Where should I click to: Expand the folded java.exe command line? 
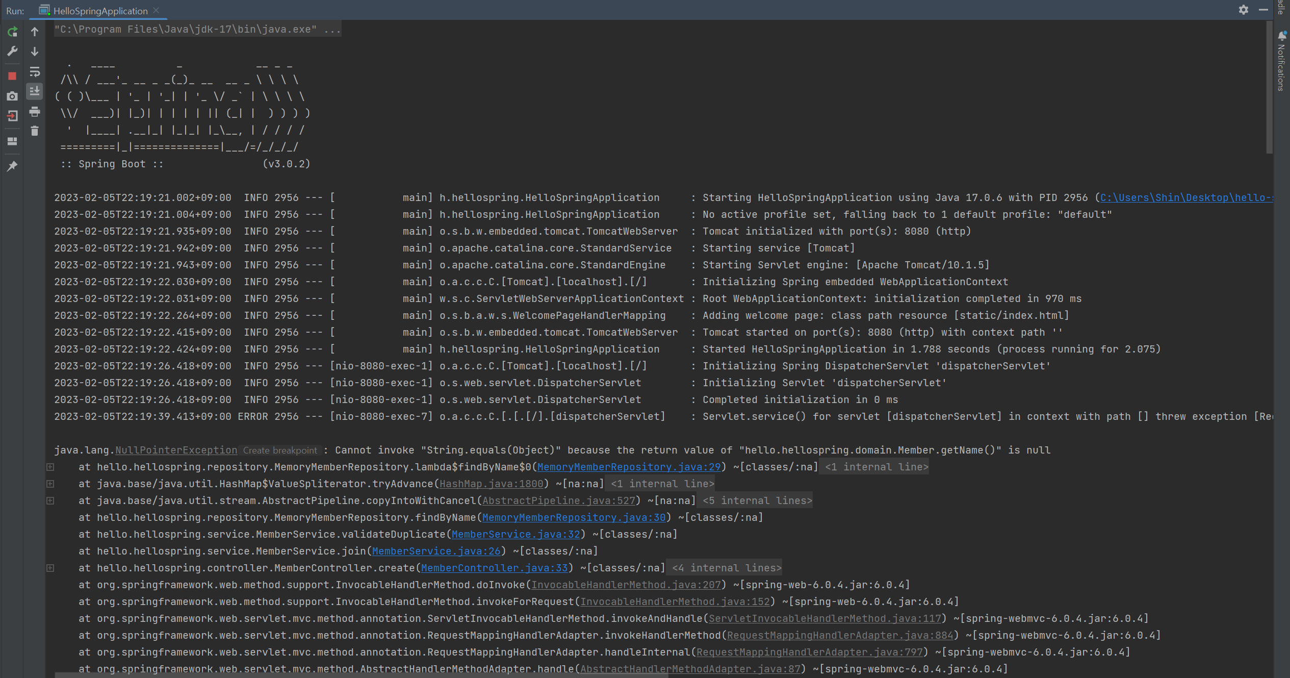pyautogui.click(x=198, y=29)
